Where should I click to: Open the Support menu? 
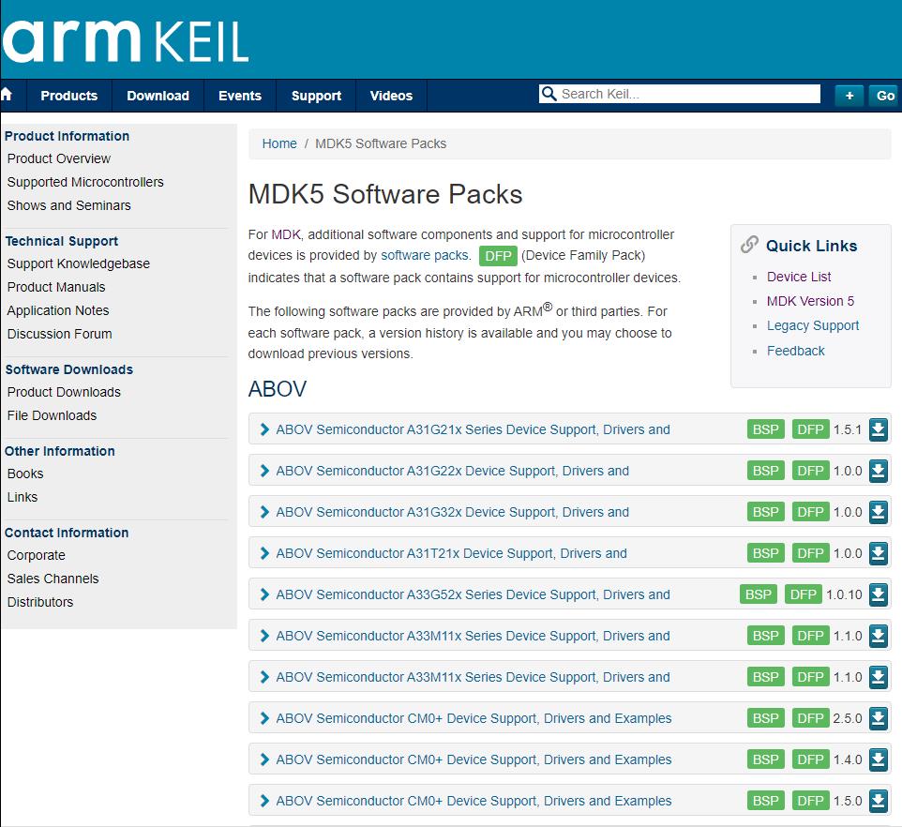tap(316, 96)
